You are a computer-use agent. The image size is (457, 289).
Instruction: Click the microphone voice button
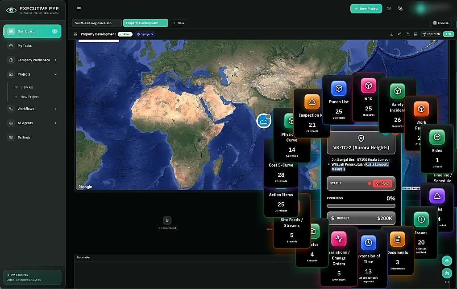pyautogui.click(x=447, y=261)
